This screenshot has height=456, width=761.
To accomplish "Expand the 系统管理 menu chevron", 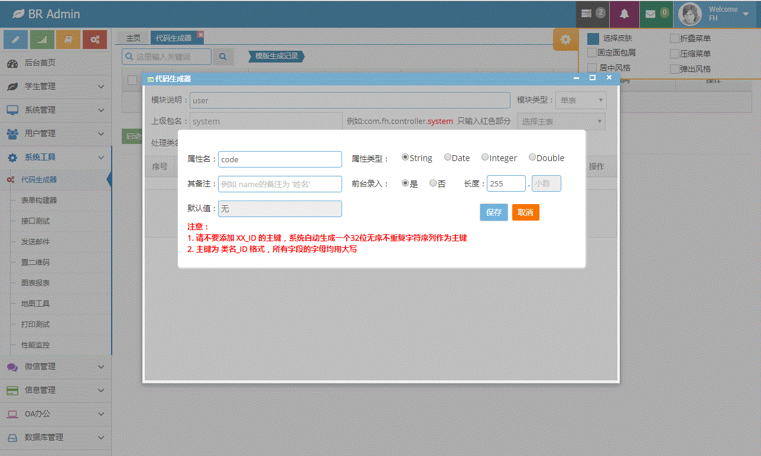I will tap(101, 110).
